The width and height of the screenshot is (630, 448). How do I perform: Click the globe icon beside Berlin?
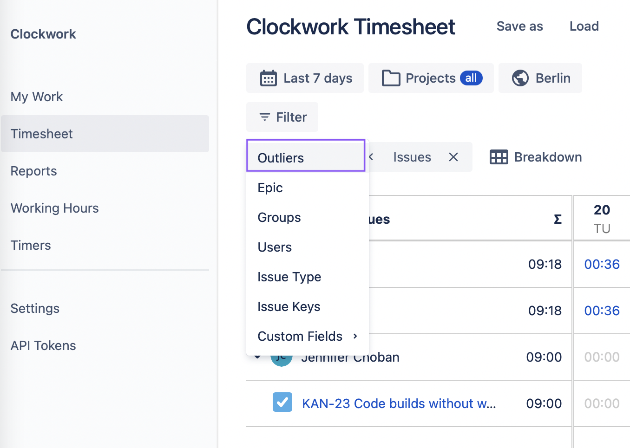[520, 78]
